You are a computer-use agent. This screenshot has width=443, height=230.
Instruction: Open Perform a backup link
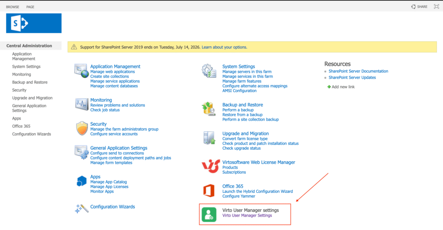click(x=238, y=110)
